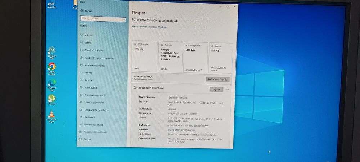
Task: Click Copiere next to device specifications
Action: click(x=216, y=90)
